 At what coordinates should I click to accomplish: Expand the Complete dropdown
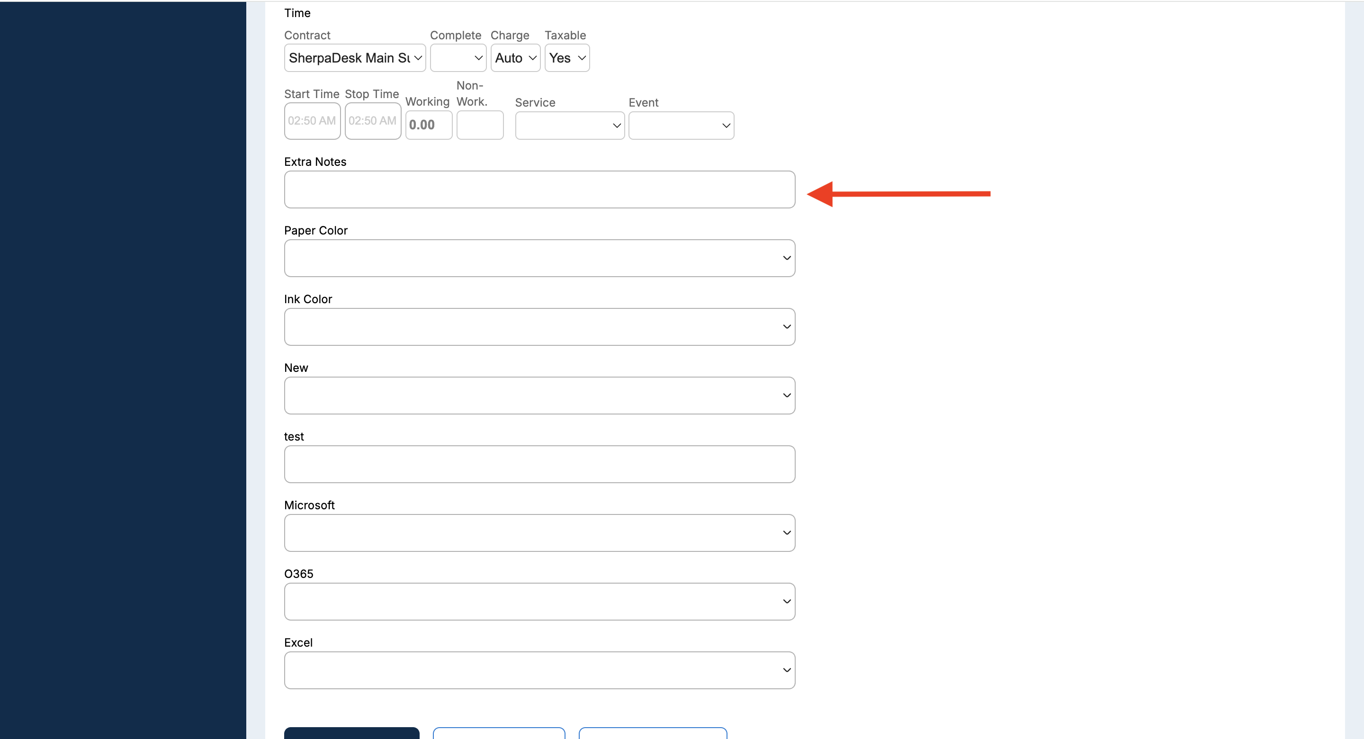458,58
